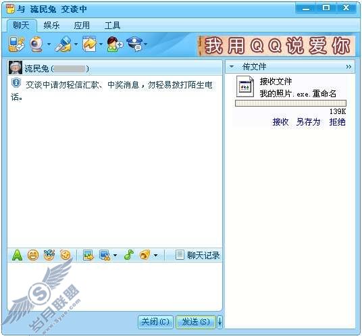Start a webcam video chat
The image size is (362, 336).
(36, 45)
